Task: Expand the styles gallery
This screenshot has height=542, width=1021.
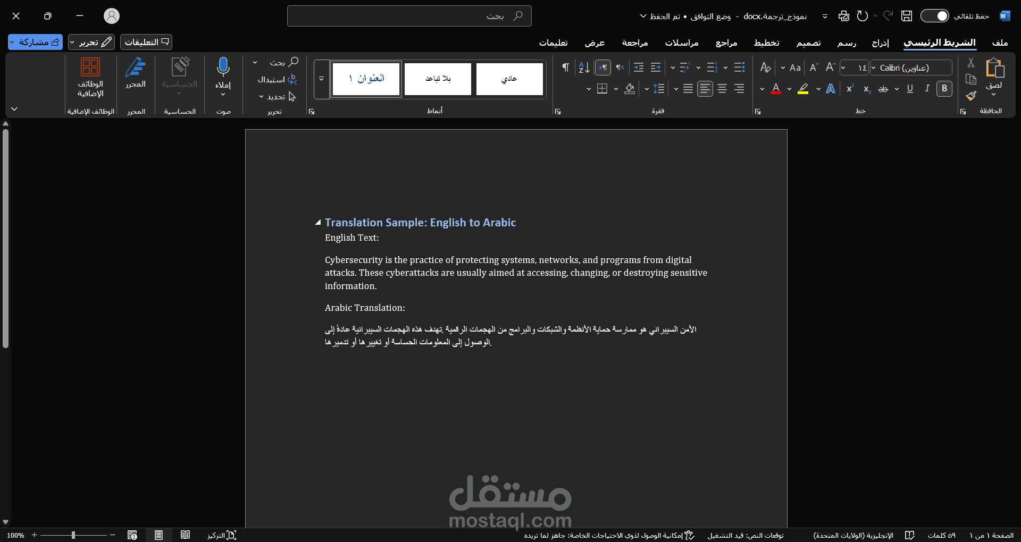Action: coord(321,79)
